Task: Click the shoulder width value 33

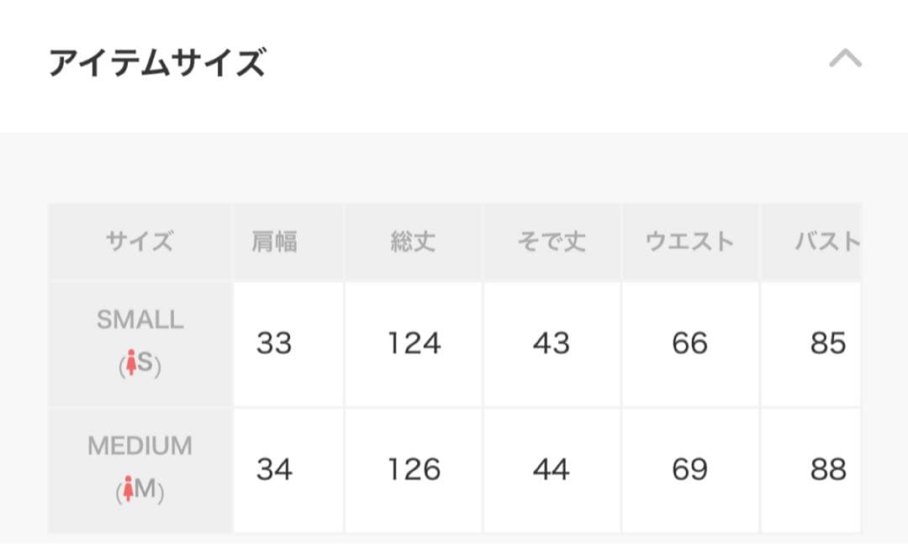Action: click(x=275, y=343)
